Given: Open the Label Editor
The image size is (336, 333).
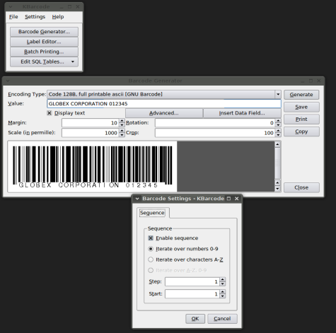Looking at the screenshot, I should tap(44, 42).
